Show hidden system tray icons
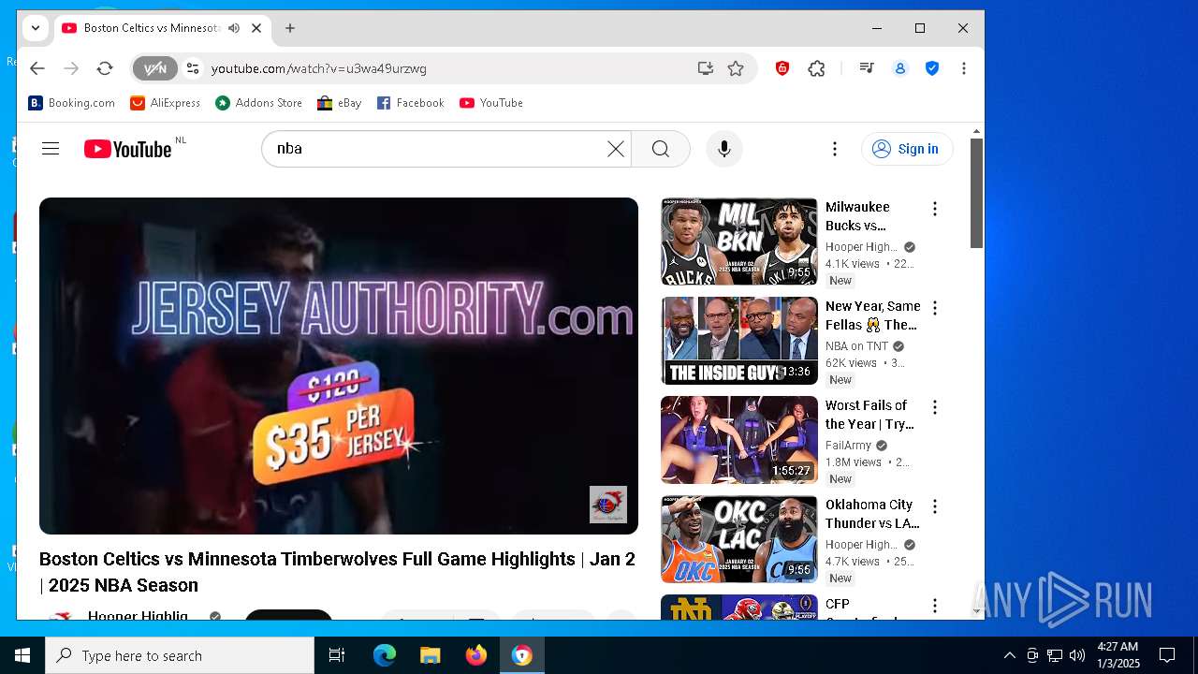 coord(1010,655)
